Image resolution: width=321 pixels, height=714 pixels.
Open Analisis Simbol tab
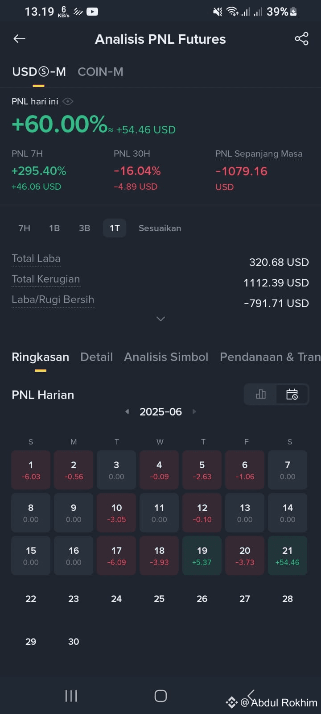coord(166,357)
